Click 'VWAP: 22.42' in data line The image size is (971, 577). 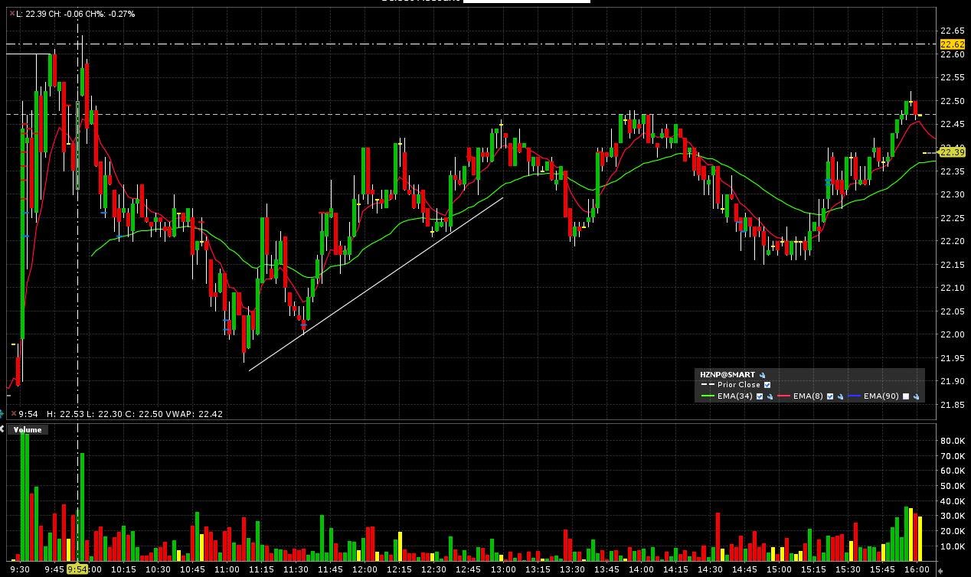(195, 414)
